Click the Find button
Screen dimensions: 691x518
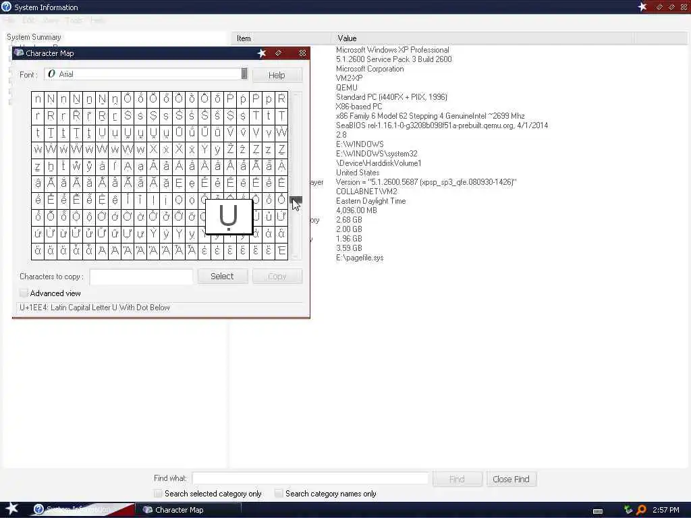click(457, 479)
